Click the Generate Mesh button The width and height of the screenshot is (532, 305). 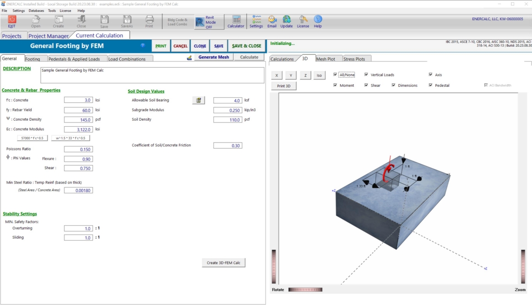click(x=213, y=57)
